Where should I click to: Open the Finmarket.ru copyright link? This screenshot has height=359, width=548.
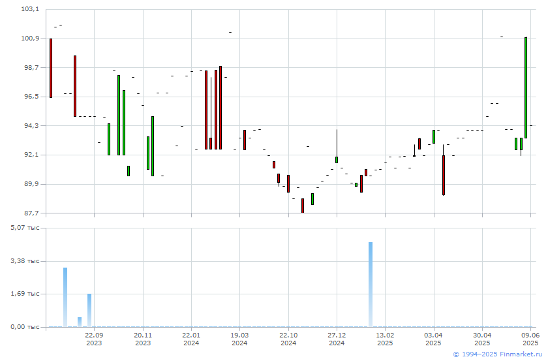[497, 354]
